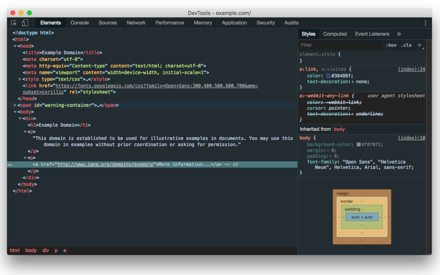440x275 pixels.
Task: Click the cursor: pointer declaration
Action: [329, 108]
